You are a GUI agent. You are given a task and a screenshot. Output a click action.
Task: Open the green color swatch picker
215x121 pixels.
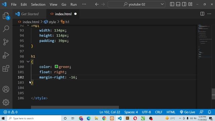[x=56, y=67]
